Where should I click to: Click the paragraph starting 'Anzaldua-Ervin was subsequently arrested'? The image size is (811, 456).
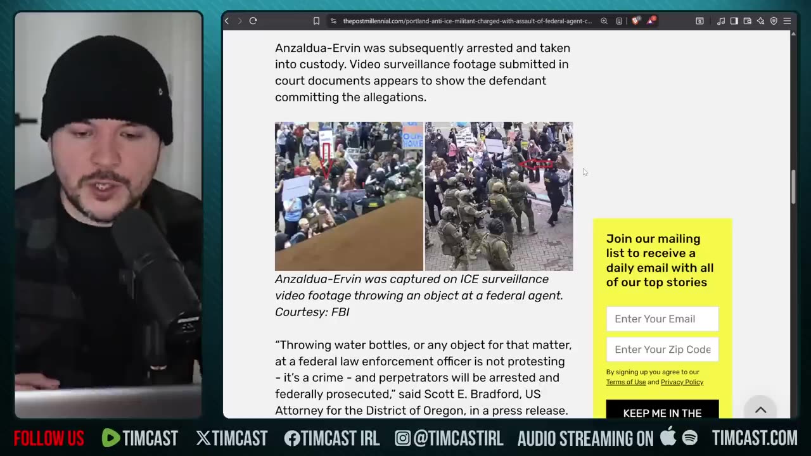pos(423,72)
